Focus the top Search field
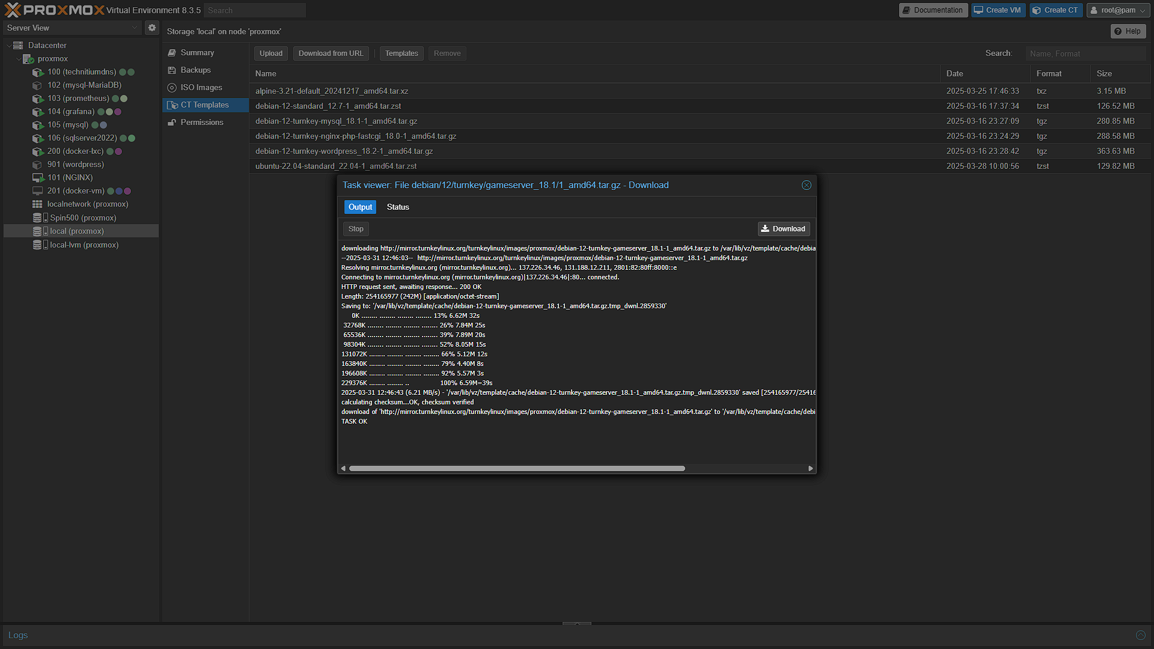The height and width of the screenshot is (649, 1154). click(x=255, y=10)
